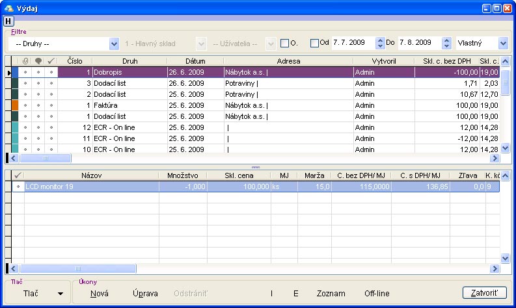Open the Tlač print dropdown arrow
The width and height of the screenshot is (516, 308).
pyautogui.click(x=61, y=294)
